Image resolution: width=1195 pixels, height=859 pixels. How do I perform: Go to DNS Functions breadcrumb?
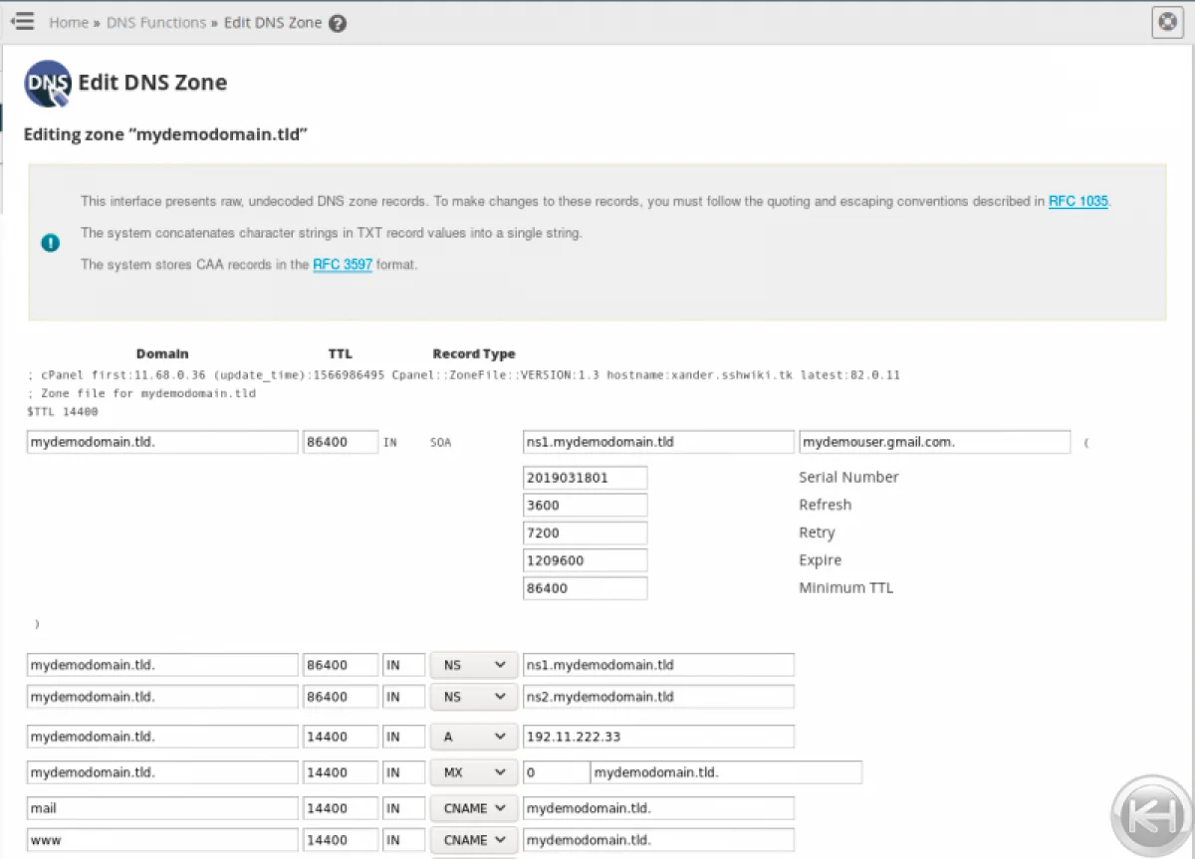coord(156,22)
